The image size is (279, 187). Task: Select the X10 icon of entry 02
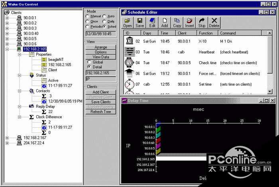(x=130, y=41)
